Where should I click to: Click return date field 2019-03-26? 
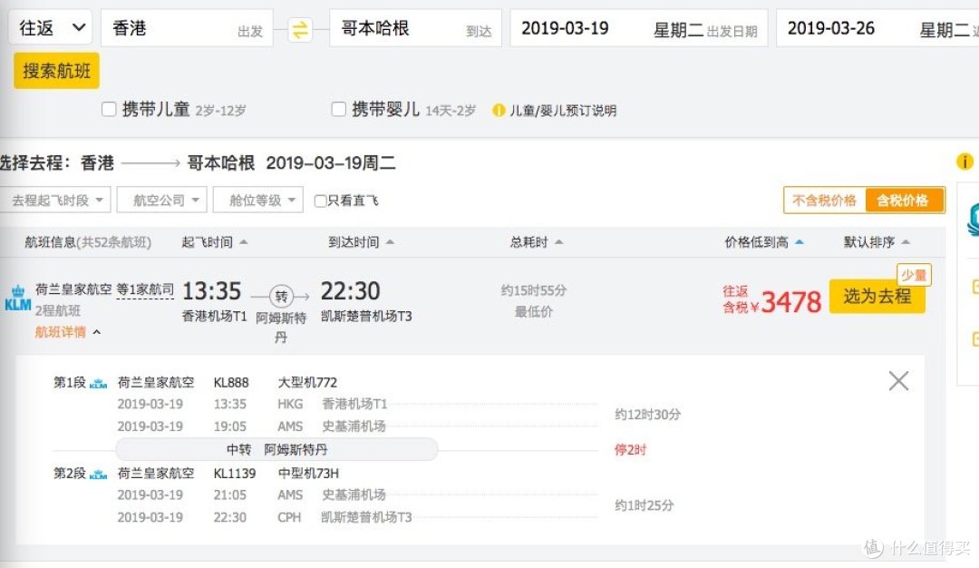coord(877,28)
